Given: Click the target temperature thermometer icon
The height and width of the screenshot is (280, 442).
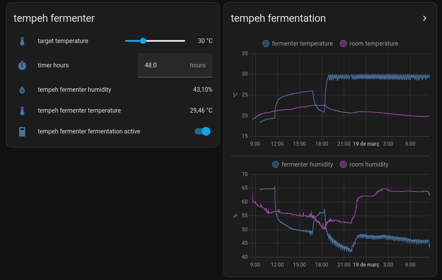Looking at the screenshot, I should coord(22,41).
